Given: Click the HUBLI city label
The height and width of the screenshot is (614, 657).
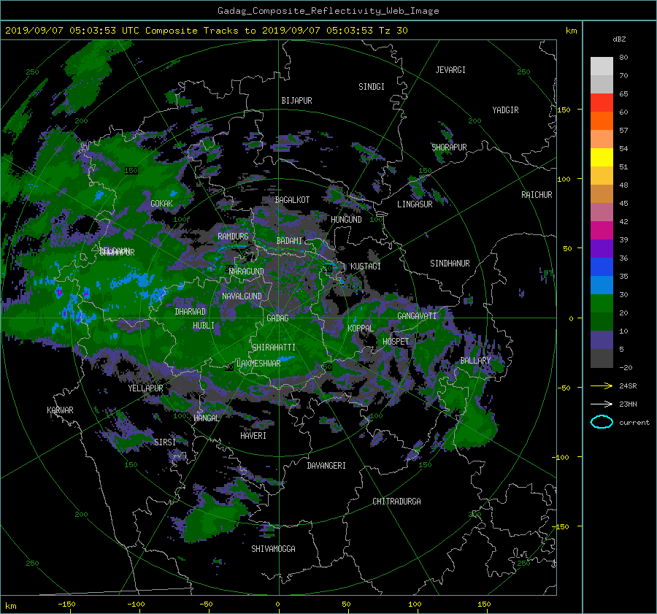Looking at the screenshot, I should (x=204, y=326).
